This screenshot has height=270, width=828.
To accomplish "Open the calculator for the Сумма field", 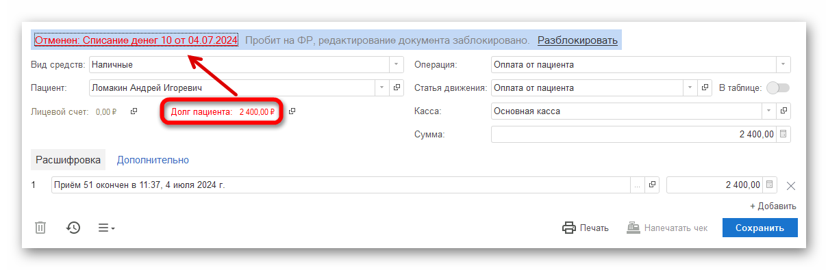I will [x=784, y=134].
